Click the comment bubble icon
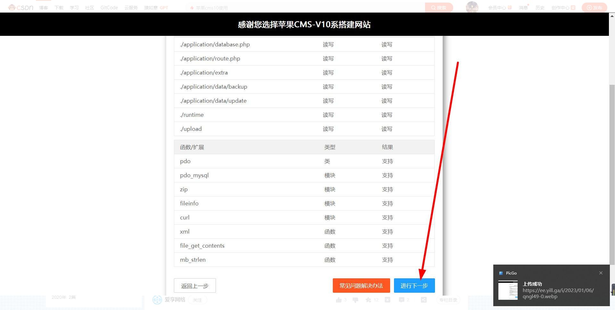 point(402,300)
